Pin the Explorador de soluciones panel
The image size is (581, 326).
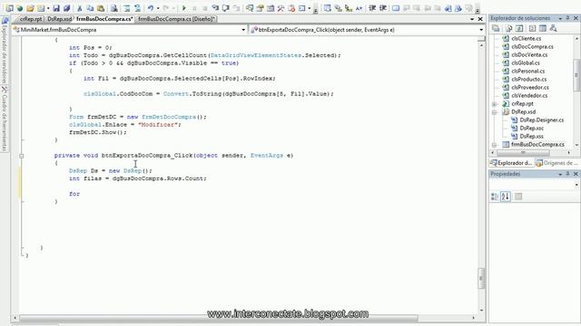567,18
